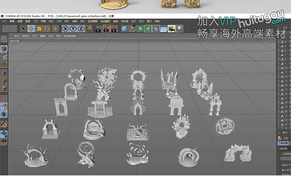Select the Spline Pen tool icon
Viewport: 291px width, 177px height.
coord(132,28)
